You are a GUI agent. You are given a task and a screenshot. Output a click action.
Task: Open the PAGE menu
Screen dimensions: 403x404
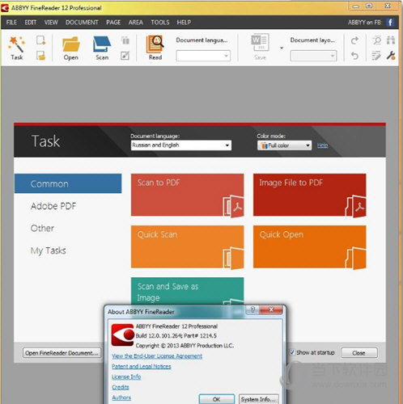[x=113, y=23]
